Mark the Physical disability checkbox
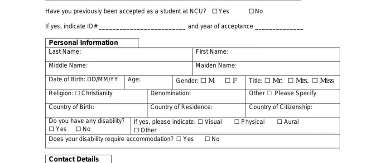This screenshot has width=385, height=163. click(237, 122)
